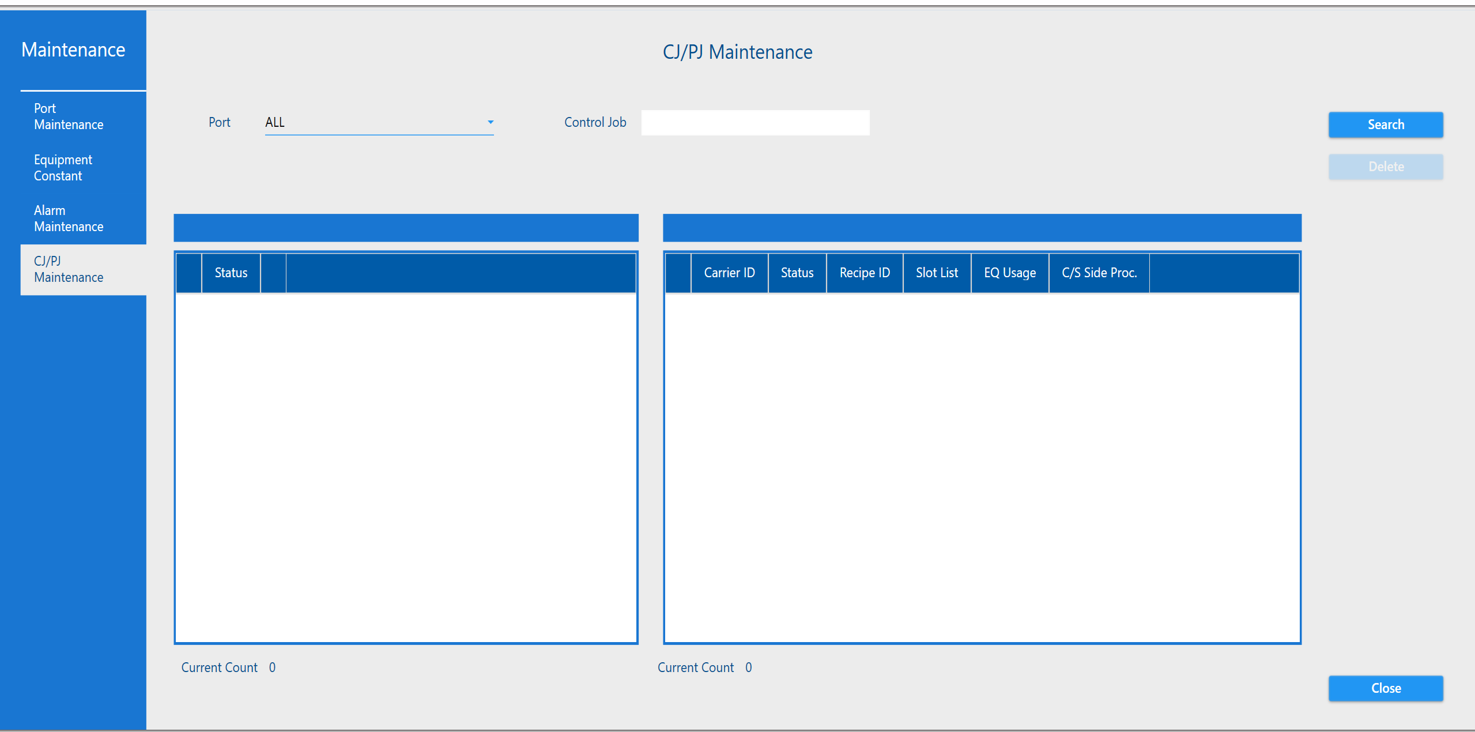Click the Slot List column header
1475x732 pixels.
937,273
